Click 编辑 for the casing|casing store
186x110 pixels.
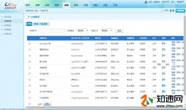coord(173,42)
